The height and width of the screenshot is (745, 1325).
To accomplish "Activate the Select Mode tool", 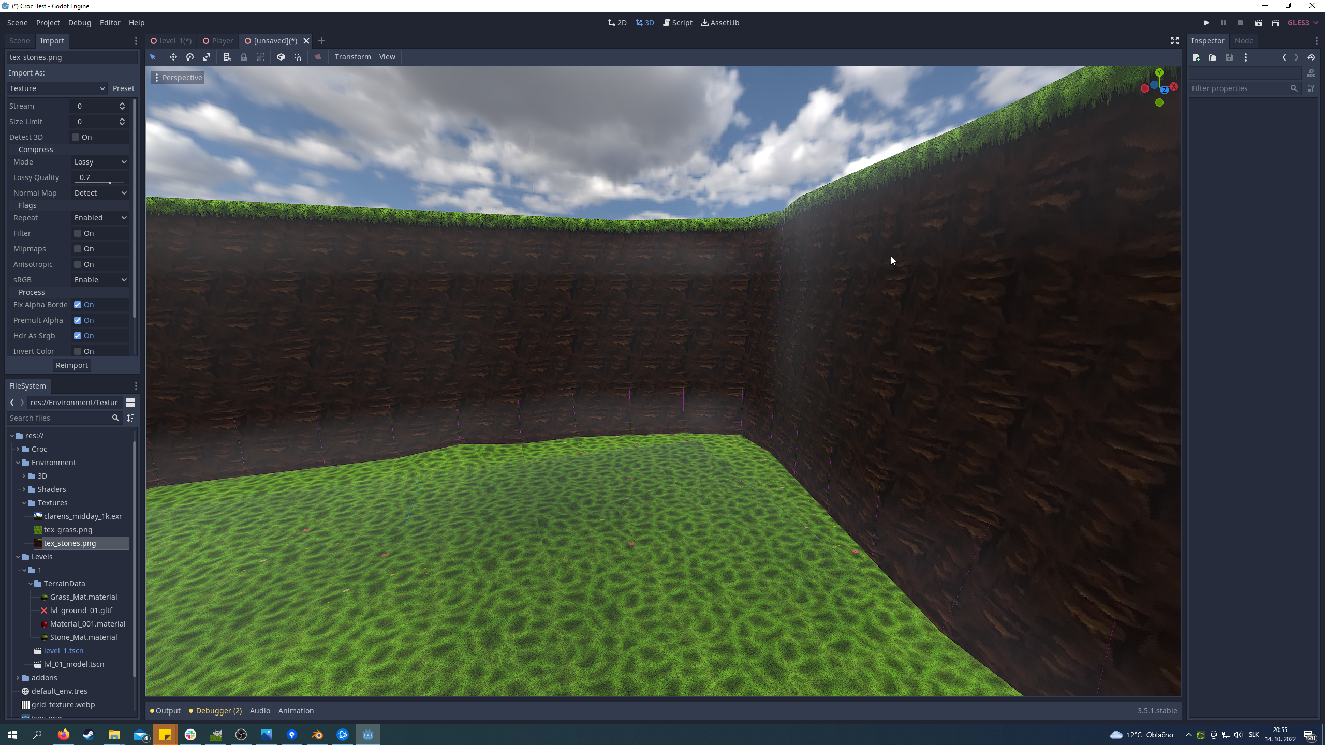I will pos(153,57).
